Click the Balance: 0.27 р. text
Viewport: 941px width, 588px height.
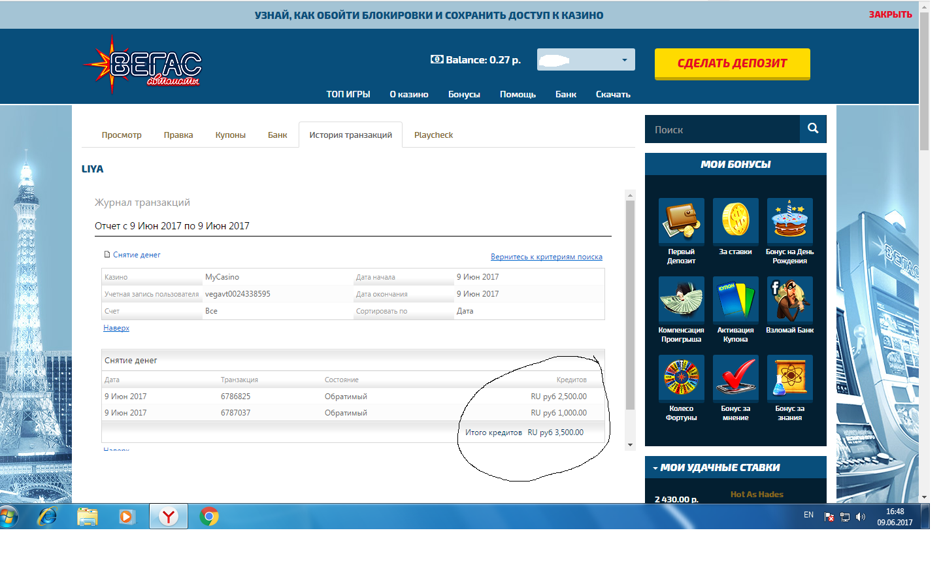[484, 59]
